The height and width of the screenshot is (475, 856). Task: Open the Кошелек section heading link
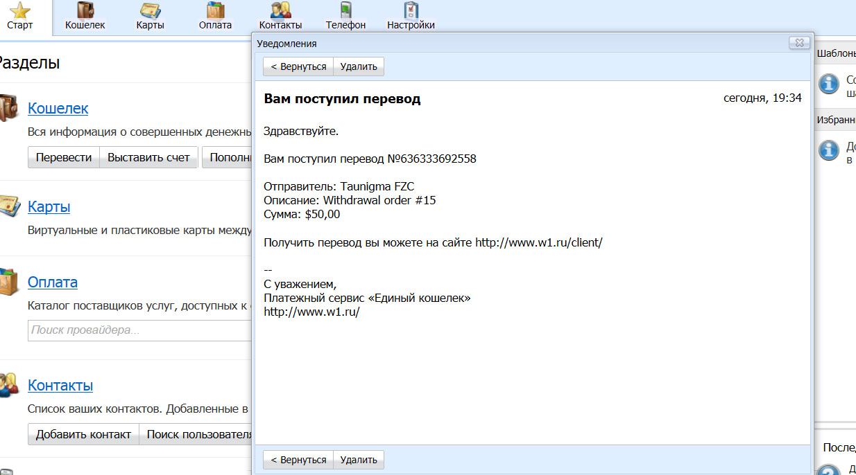(58, 109)
